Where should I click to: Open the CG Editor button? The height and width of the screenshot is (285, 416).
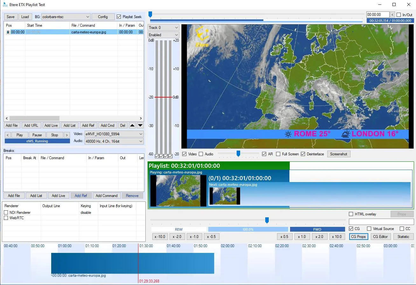coord(380,237)
